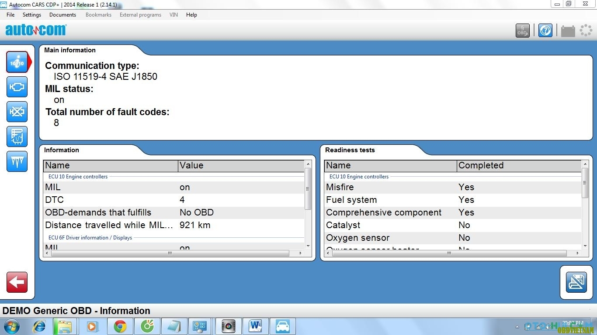Click right arrow of Readiness horizontal scrollbar
Viewport: 597px width, 335px height.
coord(577,253)
